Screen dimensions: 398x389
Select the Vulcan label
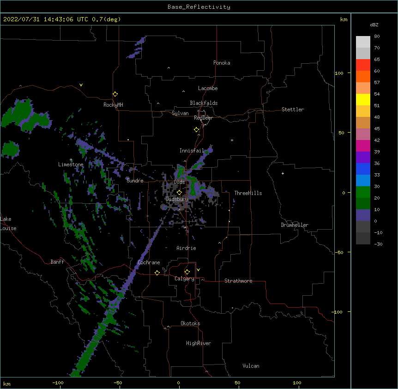[x=251, y=366]
